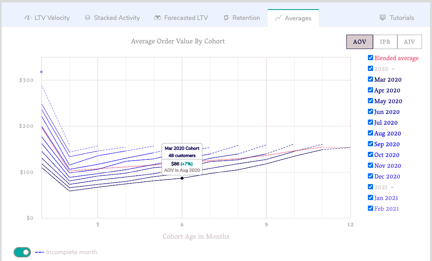
Task: Open the LTV Velocity tab
Action: coord(47,18)
